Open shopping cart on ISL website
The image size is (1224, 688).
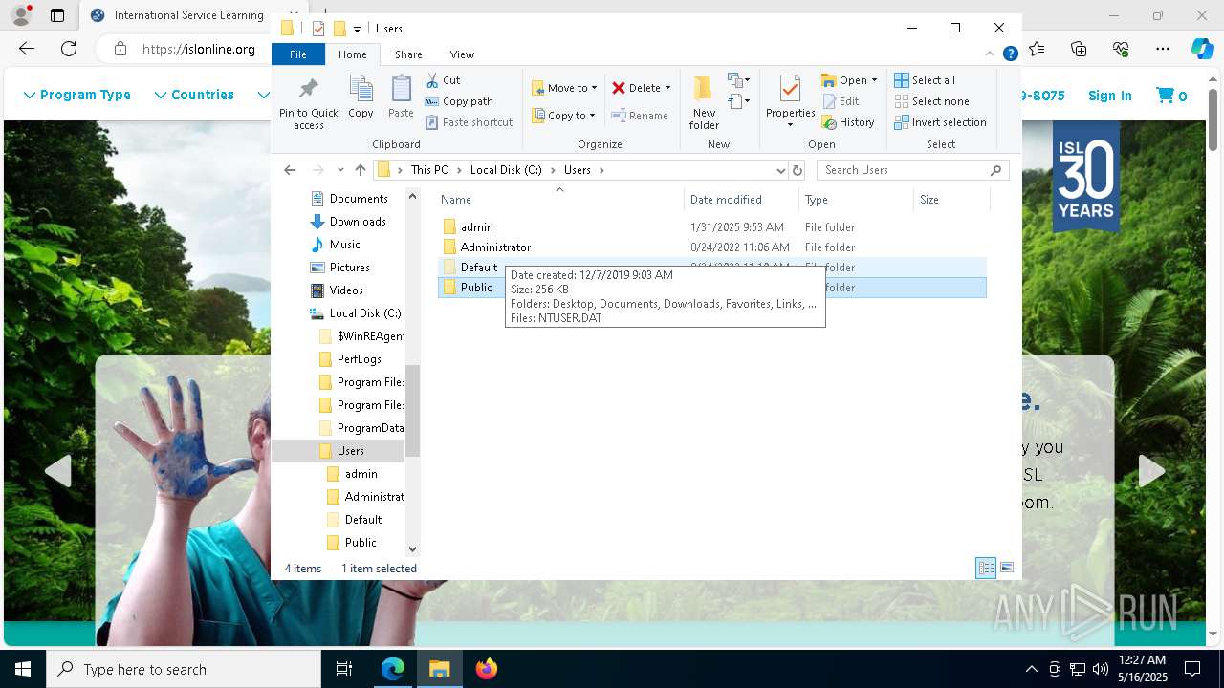1171,96
